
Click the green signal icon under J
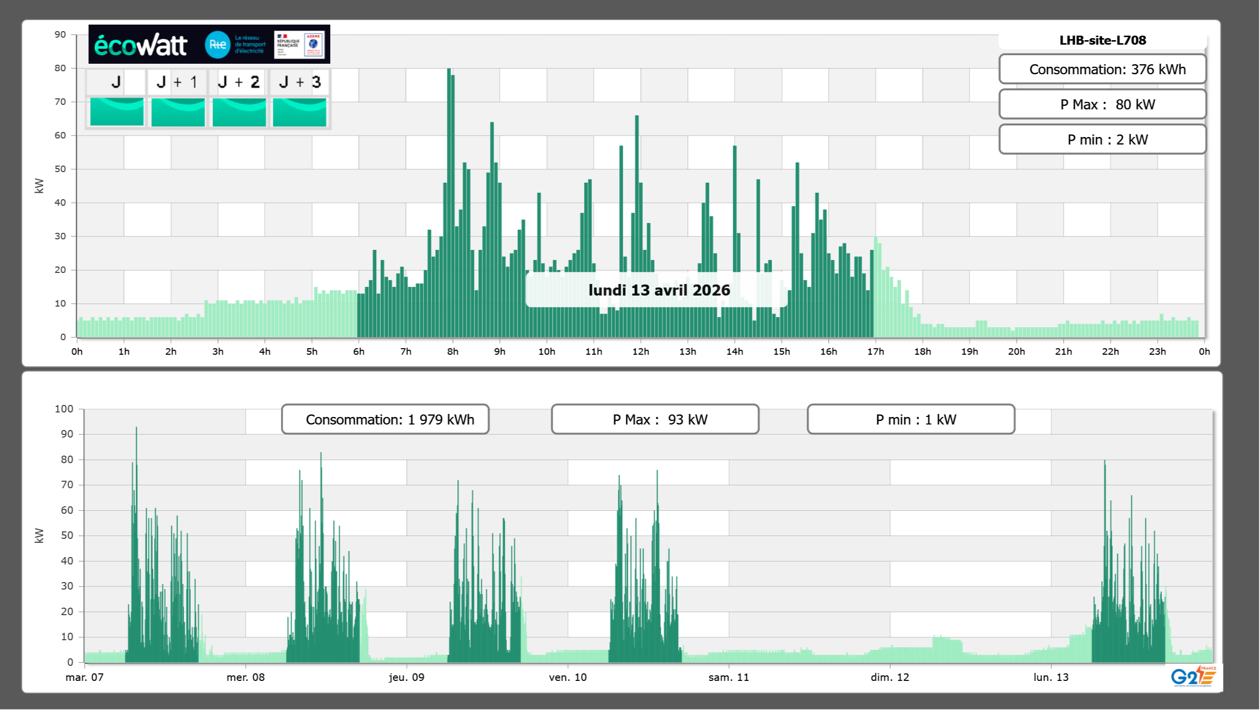point(117,111)
